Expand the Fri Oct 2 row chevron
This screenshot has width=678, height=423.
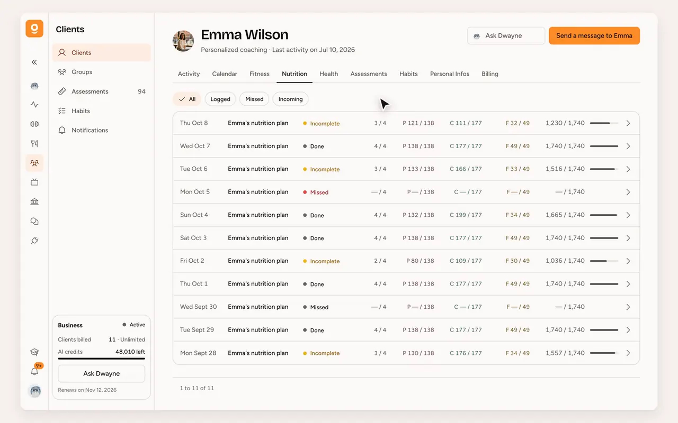628,261
